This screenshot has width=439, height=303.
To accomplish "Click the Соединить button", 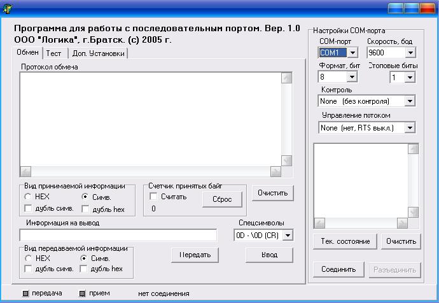I will click(338, 269).
